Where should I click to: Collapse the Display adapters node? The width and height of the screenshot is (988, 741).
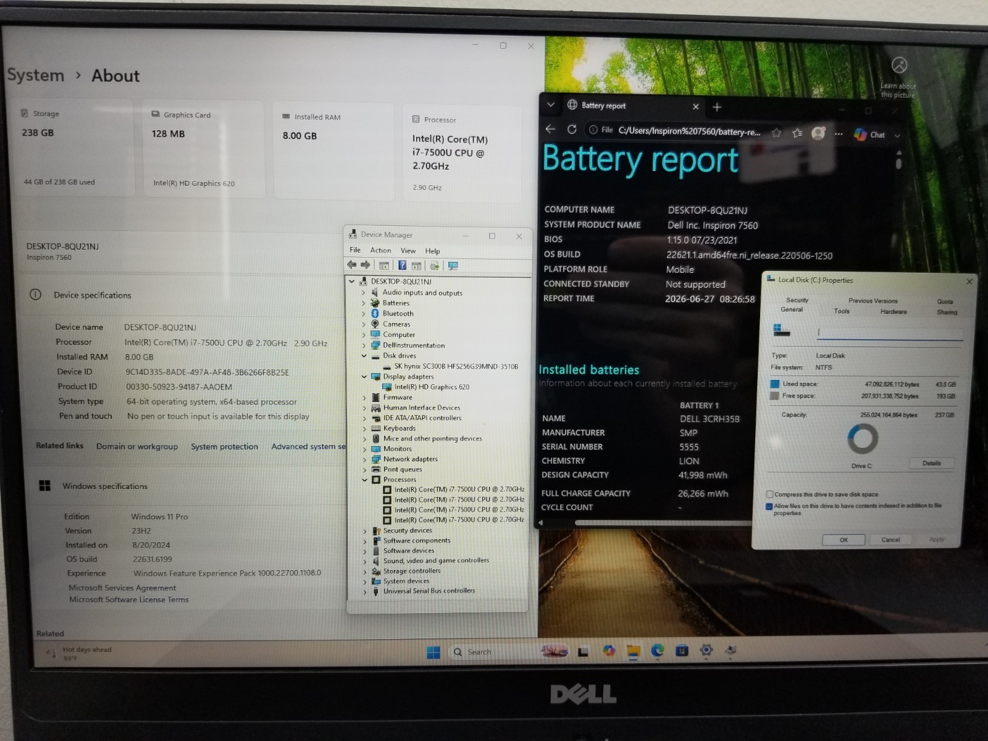click(364, 377)
